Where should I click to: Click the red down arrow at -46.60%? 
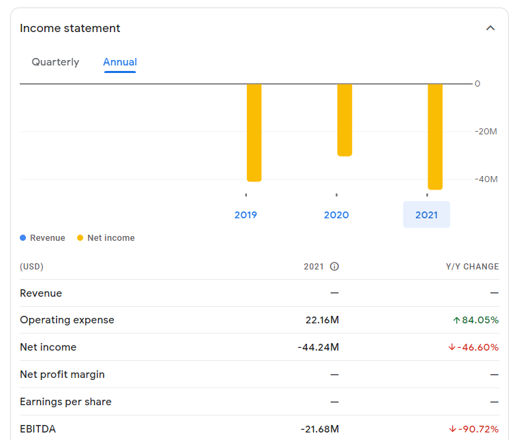(x=452, y=347)
